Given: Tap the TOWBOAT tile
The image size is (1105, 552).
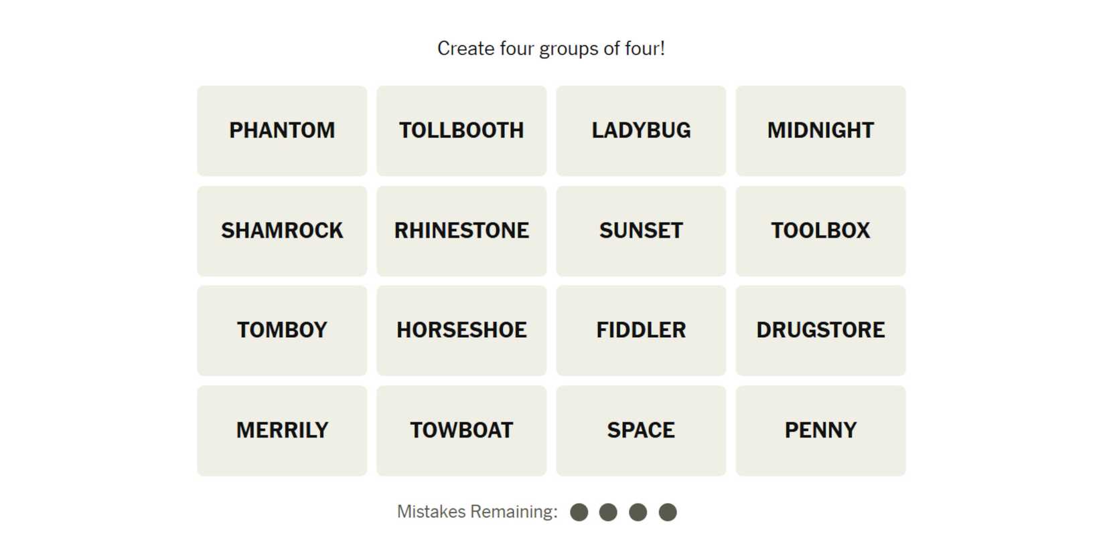Looking at the screenshot, I should [x=461, y=430].
